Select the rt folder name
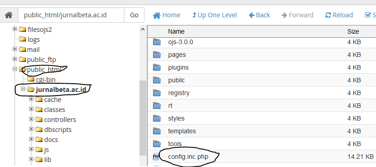This screenshot has height=167, width=376. click(170, 106)
